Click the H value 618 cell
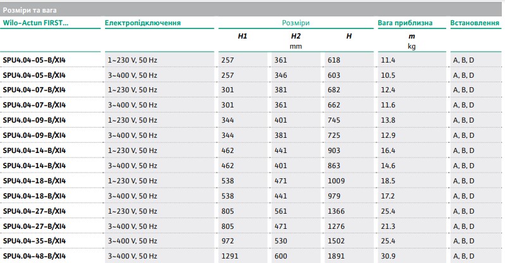 (x=335, y=60)
